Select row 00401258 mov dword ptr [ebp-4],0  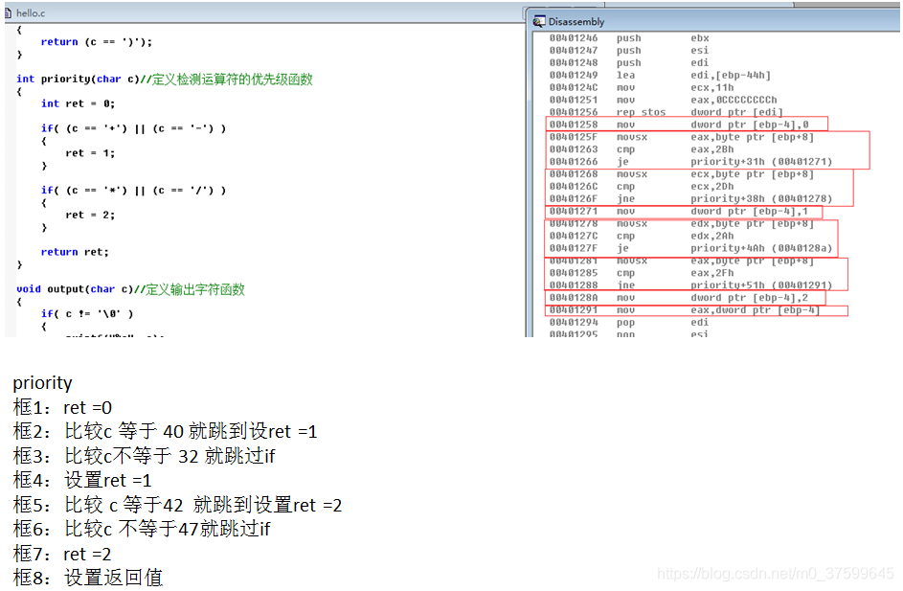679,125
